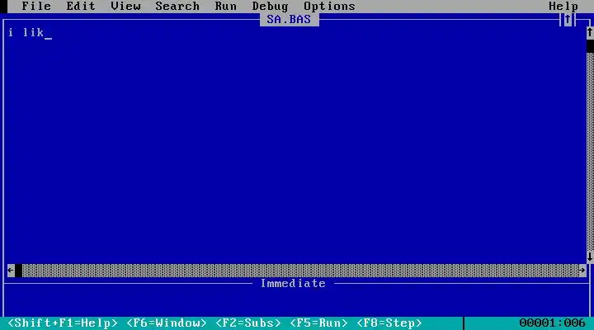
Task: Click the F5=Run status button
Action: (318, 323)
